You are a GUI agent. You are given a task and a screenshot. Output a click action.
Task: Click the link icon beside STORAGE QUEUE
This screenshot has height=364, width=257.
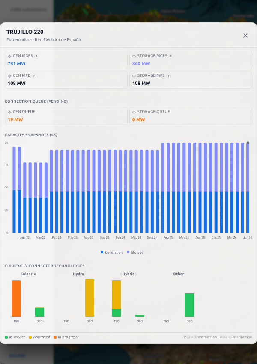(x=134, y=112)
